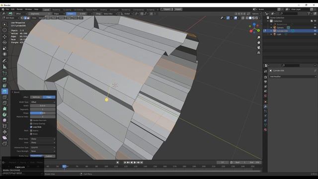Select the Shrink/Fatten tool
The height and width of the screenshot is (179, 318).
4,132
